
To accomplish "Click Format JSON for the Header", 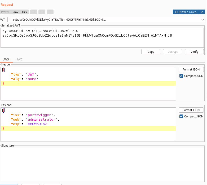I will pyautogui.click(x=191, y=69).
